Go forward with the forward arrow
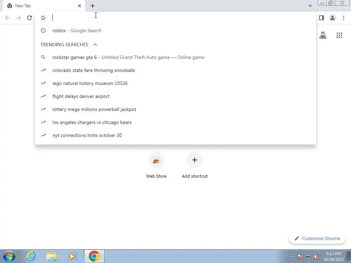The height and width of the screenshot is (263, 351). (x=19, y=18)
